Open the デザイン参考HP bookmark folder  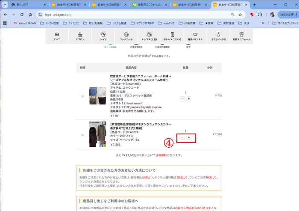coord(142,23)
